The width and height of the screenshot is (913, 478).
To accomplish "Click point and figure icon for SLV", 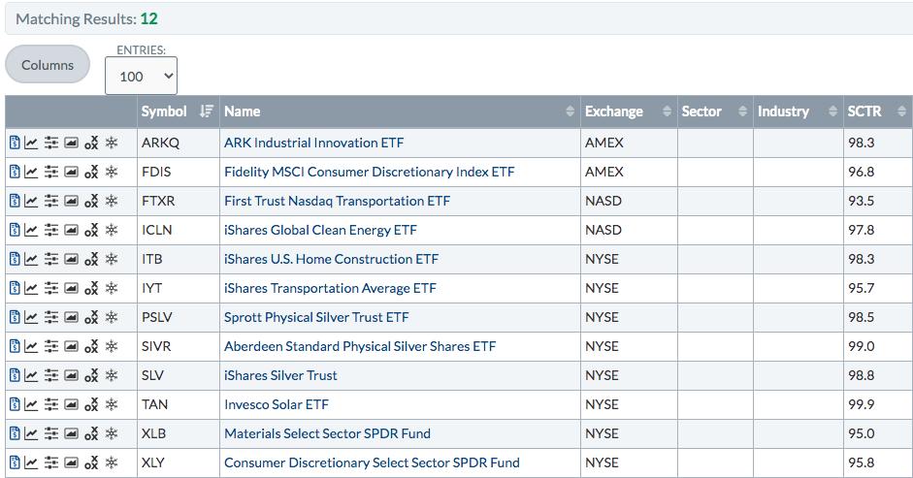I will 91,375.
